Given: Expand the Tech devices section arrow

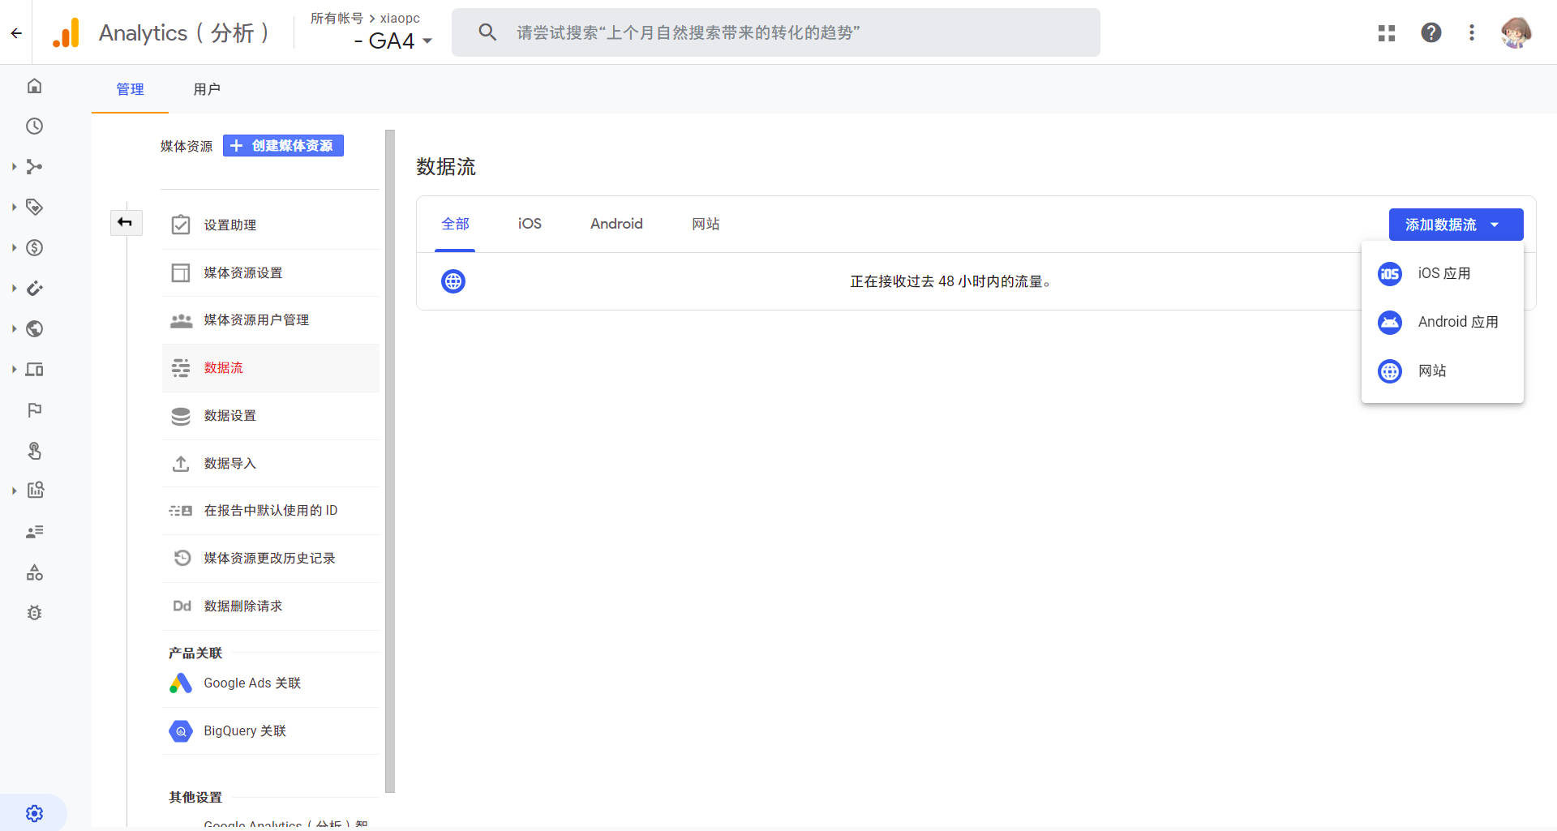Looking at the screenshot, I should [x=14, y=370].
